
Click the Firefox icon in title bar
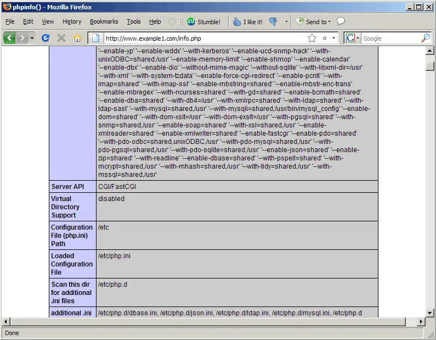pos(7,7)
